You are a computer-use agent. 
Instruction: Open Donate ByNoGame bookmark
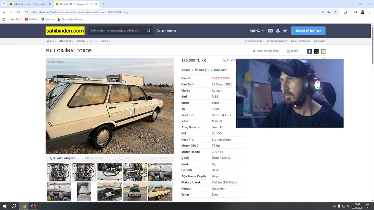click(x=70, y=19)
